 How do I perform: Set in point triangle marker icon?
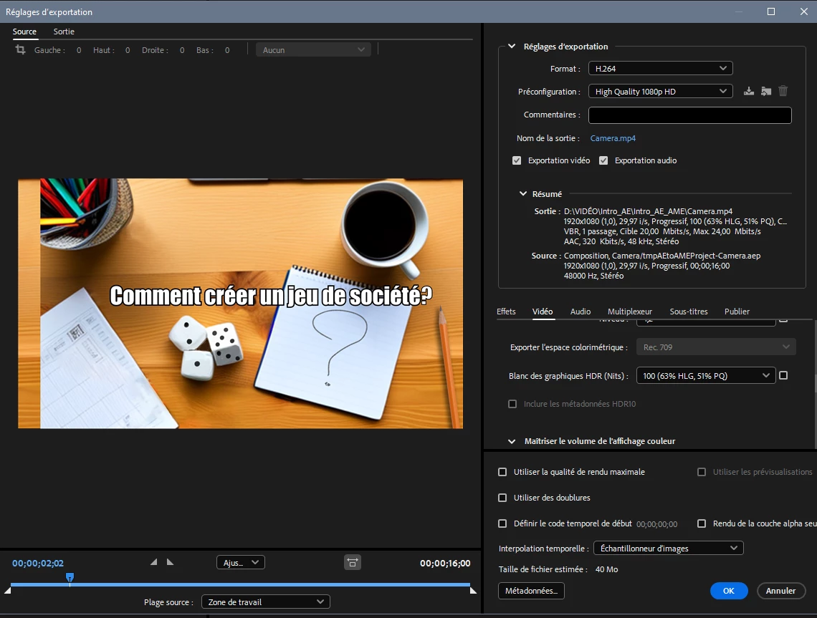coord(153,561)
